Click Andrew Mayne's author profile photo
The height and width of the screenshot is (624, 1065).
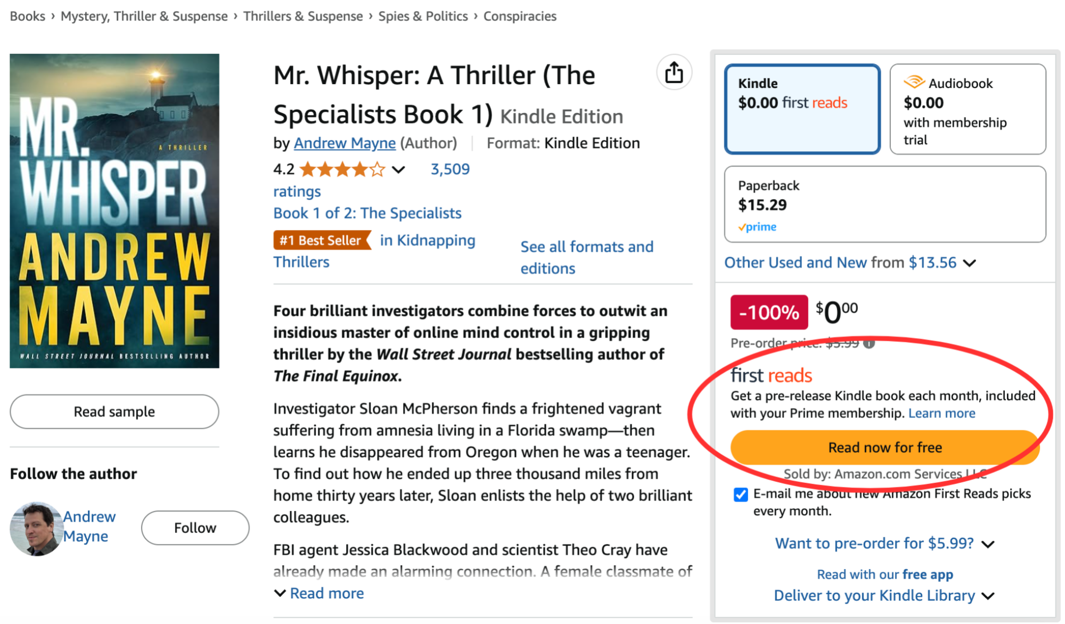(x=35, y=528)
